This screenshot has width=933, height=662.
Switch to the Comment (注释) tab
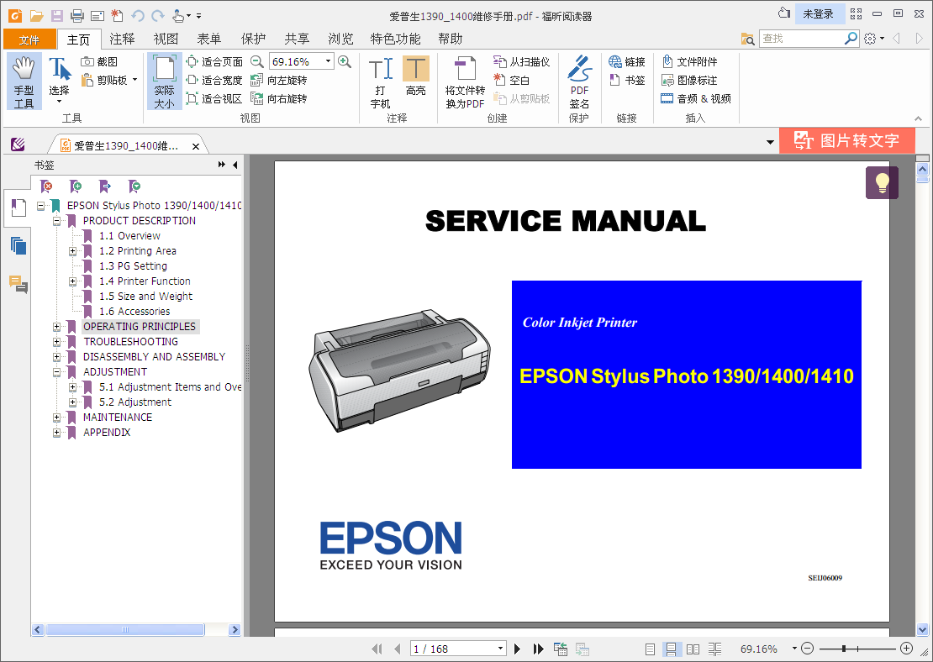point(122,39)
